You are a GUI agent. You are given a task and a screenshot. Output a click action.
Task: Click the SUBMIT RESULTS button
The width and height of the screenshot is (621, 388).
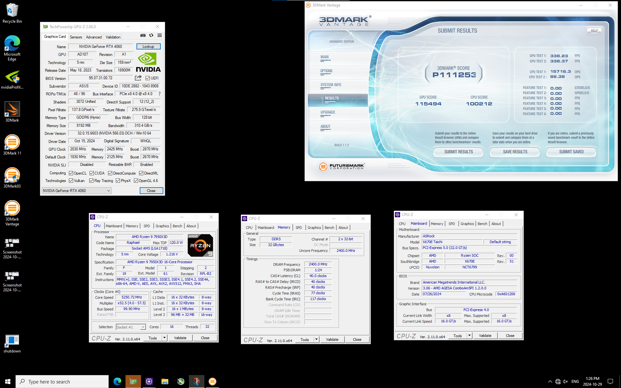coord(458,152)
